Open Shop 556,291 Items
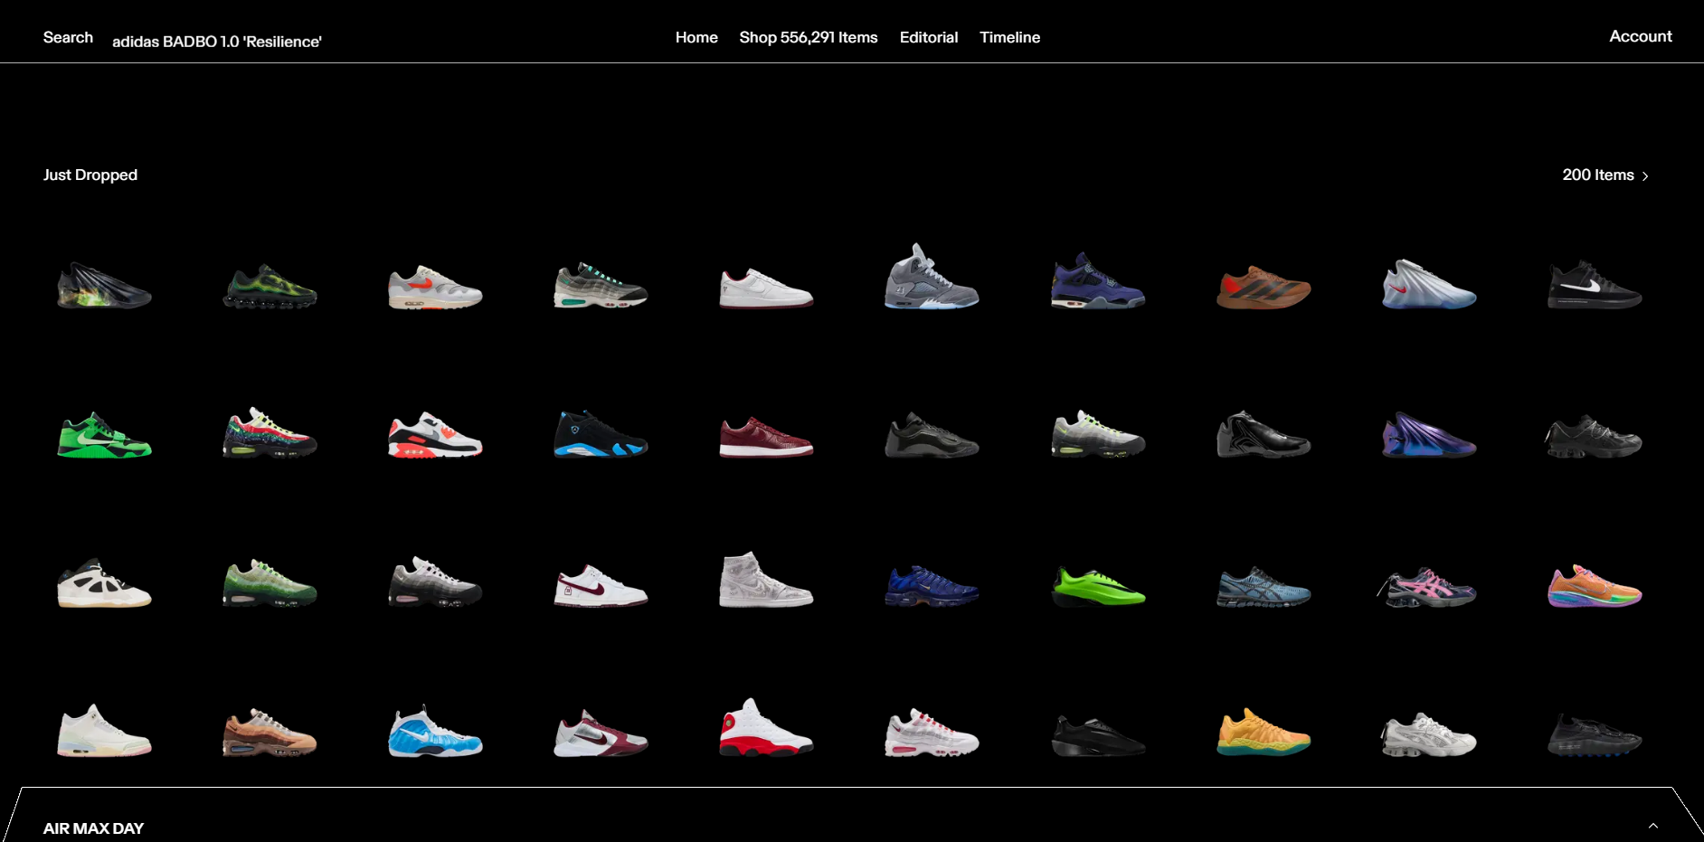This screenshot has width=1704, height=842. [x=808, y=37]
